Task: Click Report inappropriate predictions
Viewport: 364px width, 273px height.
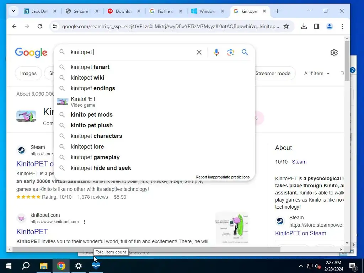Action: coord(223,177)
